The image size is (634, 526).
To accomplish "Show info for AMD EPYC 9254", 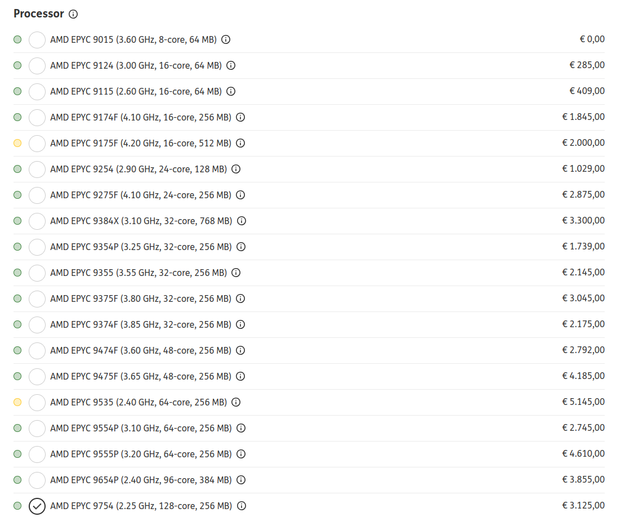I will click(236, 169).
